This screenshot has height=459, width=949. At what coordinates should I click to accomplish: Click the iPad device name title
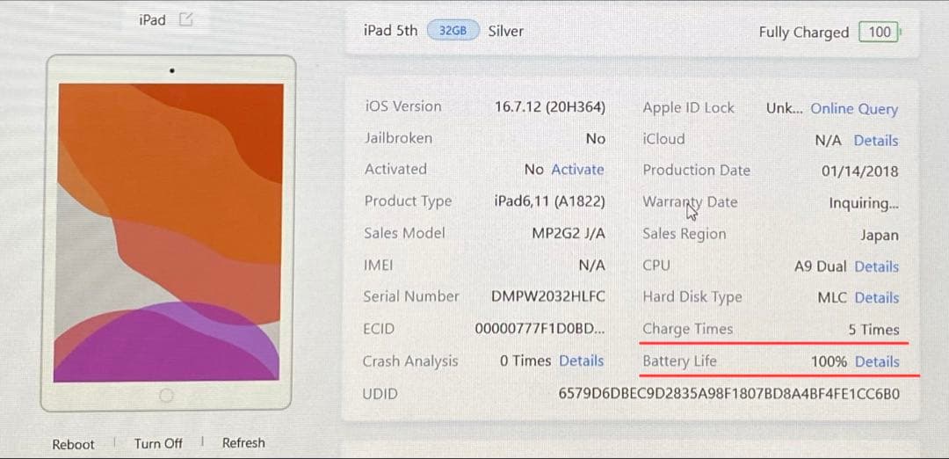click(x=152, y=20)
